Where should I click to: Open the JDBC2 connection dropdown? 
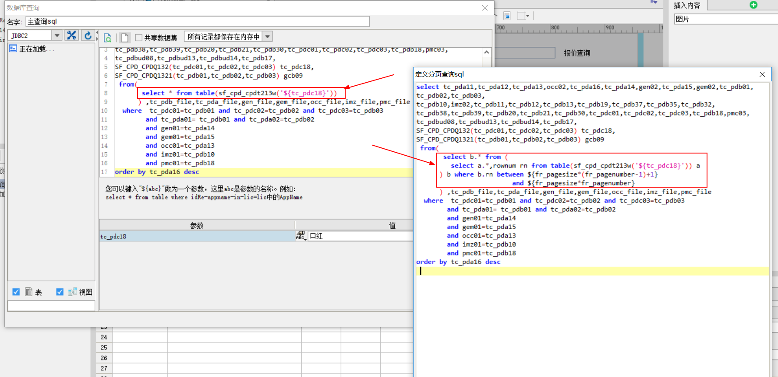[x=57, y=35]
